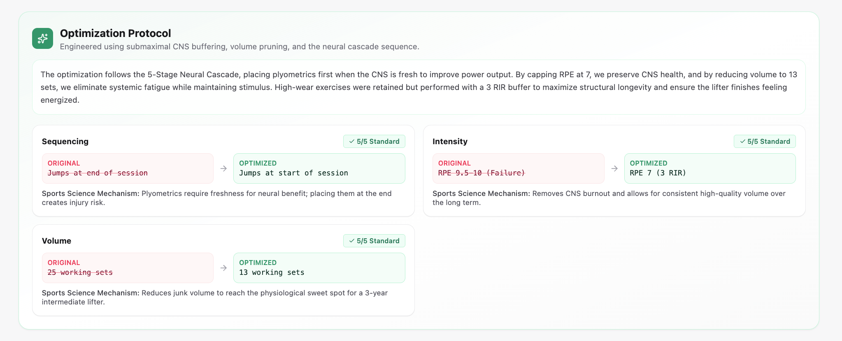Click the original 'RPE 9.5-10 (Failure)' box
The width and height of the screenshot is (842, 341).
click(519, 168)
